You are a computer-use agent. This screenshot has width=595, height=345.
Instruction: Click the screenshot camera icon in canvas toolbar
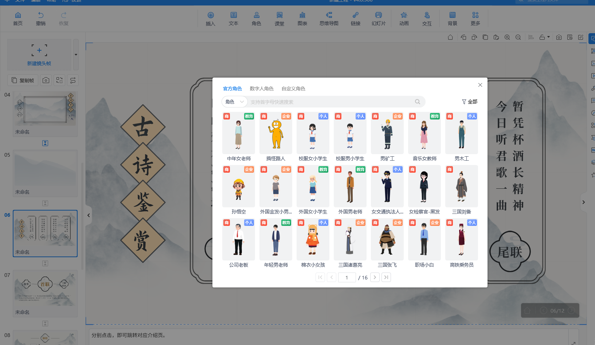[559, 37]
